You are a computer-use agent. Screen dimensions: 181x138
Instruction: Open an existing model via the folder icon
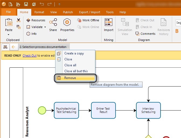point(18,4)
